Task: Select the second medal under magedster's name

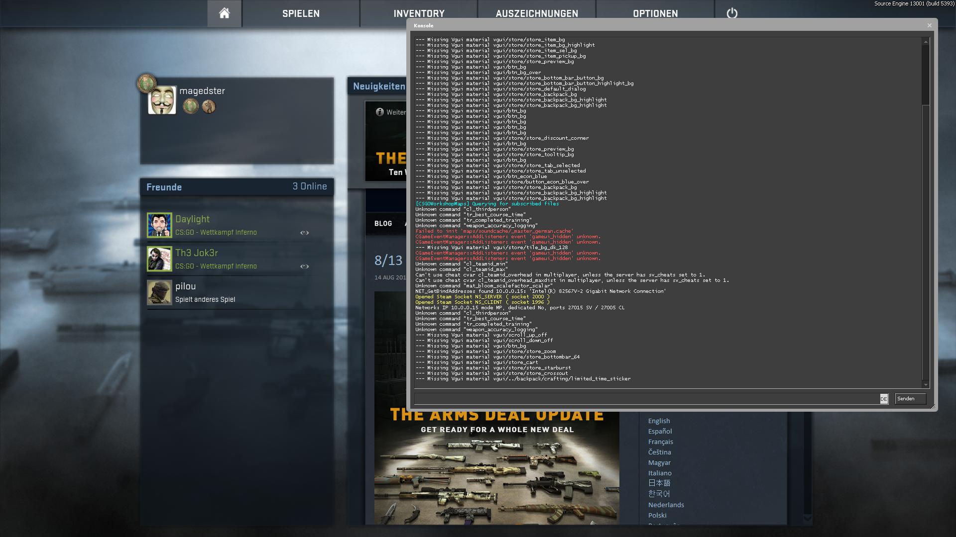Action: click(209, 106)
